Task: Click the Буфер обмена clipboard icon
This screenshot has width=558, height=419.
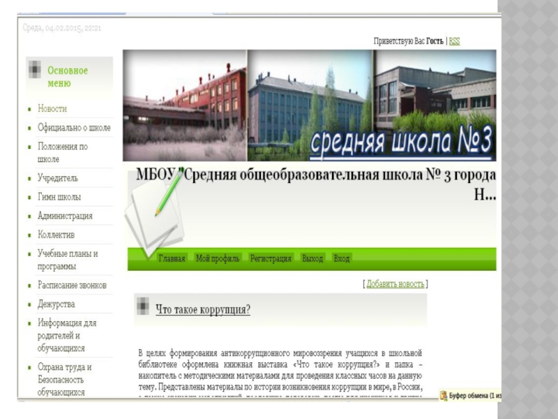Action: point(444,395)
